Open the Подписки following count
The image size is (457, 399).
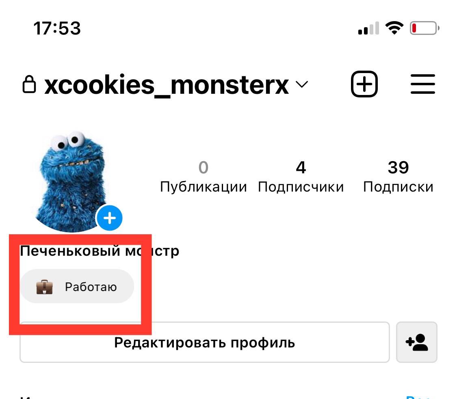(x=398, y=177)
